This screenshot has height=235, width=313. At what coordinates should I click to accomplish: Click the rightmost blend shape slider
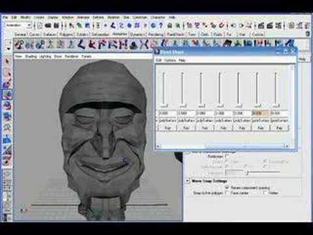[x=276, y=89]
